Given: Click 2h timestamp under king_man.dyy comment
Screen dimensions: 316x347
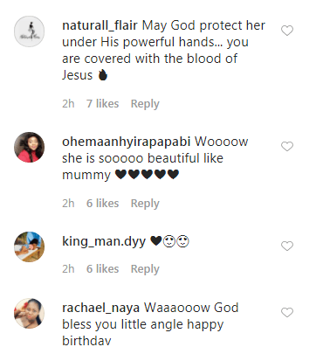Looking at the screenshot, I should (x=68, y=269).
